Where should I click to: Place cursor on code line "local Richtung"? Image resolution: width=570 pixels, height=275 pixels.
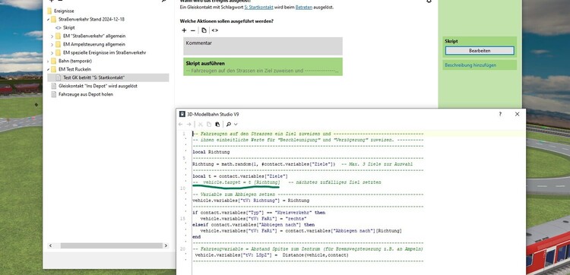(x=211, y=152)
